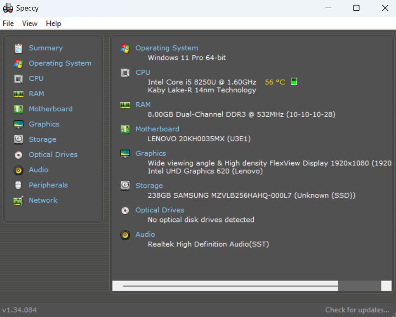Click the Optical Drives disc icon in sidebar

coord(18,155)
